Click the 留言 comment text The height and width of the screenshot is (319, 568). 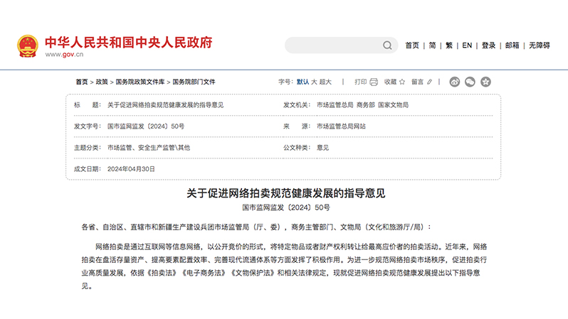click(417, 82)
